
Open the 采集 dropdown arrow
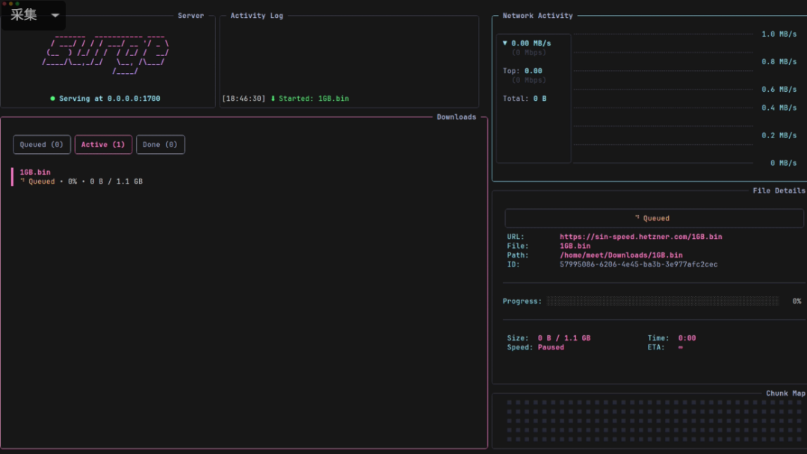click(55, 15)
